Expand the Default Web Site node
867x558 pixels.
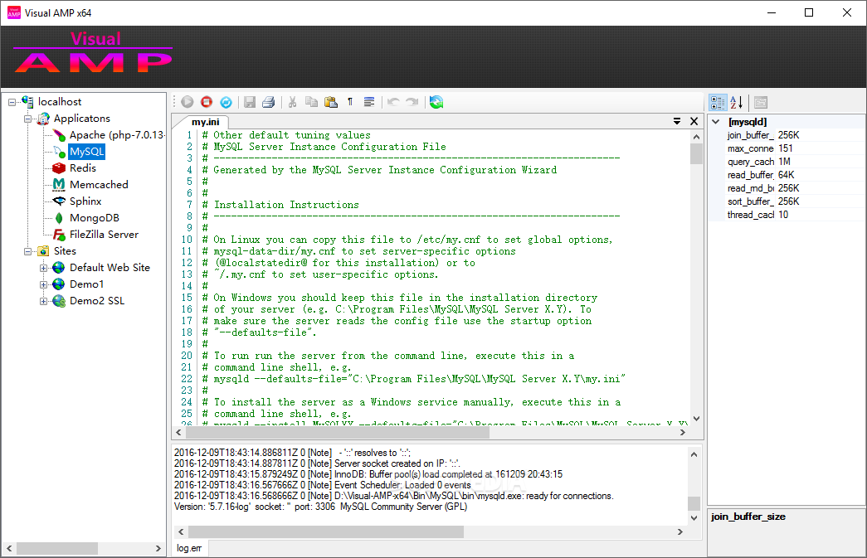point(44,268)
